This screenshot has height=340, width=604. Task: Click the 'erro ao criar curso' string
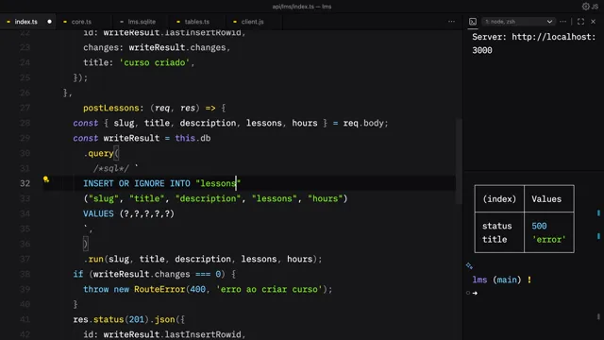(x=269, y=289)
